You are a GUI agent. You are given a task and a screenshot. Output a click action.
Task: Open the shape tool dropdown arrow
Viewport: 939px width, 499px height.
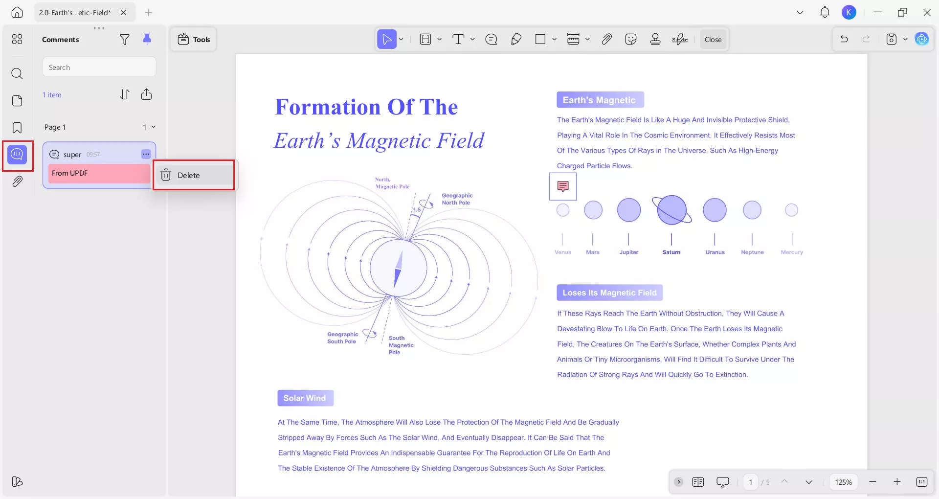point(554,39)
